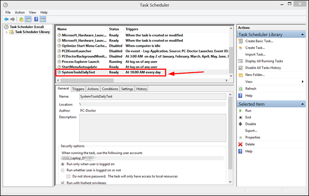
Task: Click the clock icon of PCDEventLauncher task
Action: [59, 51]
